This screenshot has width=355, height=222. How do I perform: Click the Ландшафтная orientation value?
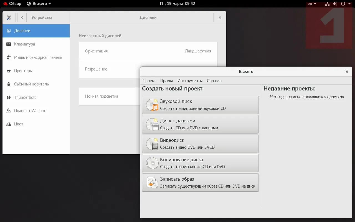click(198, 51)
